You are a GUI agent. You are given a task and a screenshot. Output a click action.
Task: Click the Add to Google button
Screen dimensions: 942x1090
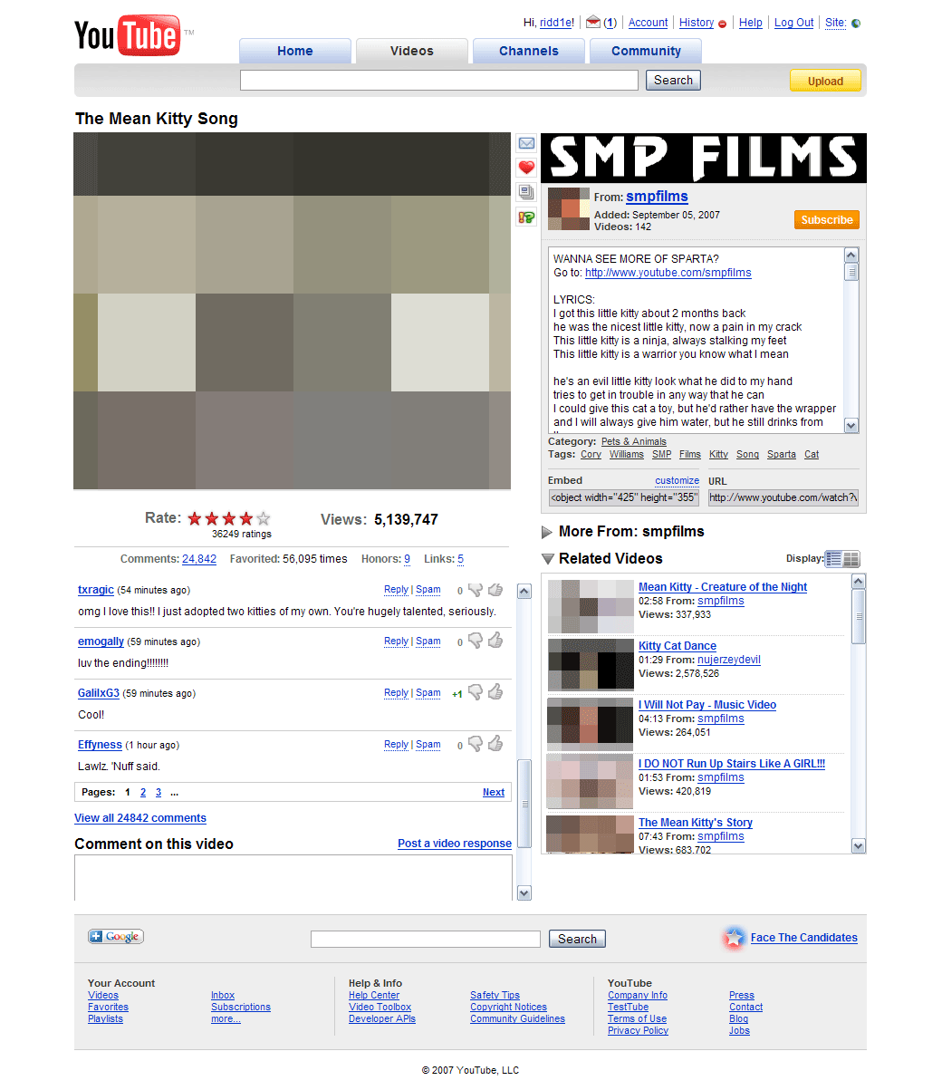tap(116, 937)
